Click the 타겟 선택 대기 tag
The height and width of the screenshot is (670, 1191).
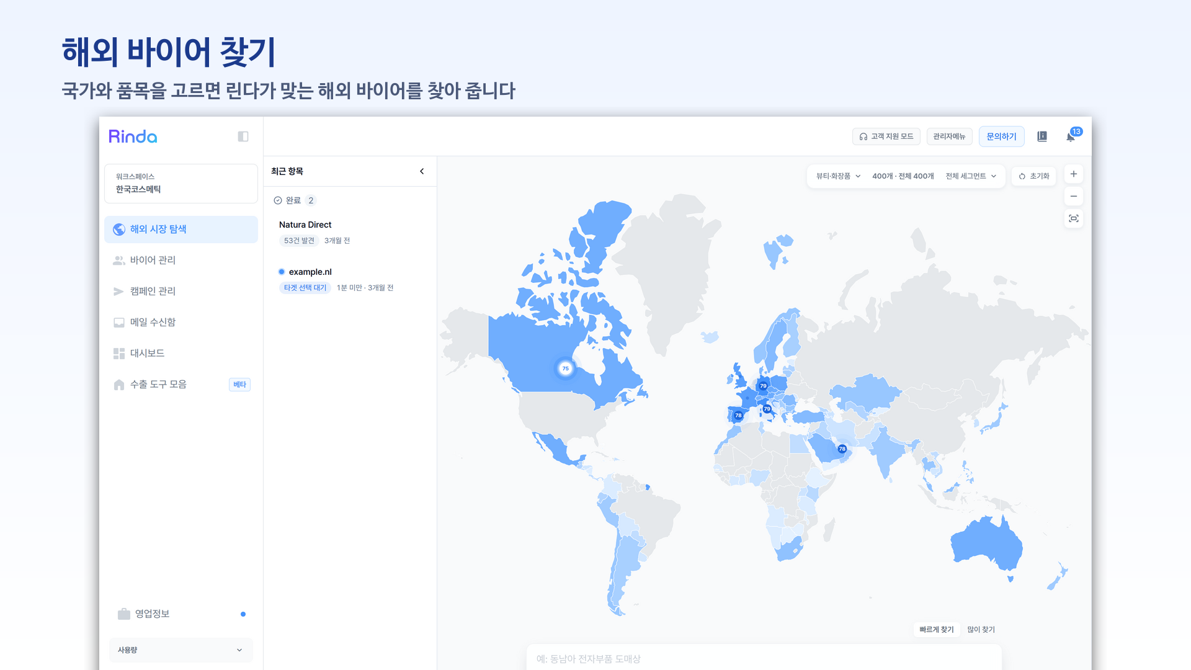(305, 288)
